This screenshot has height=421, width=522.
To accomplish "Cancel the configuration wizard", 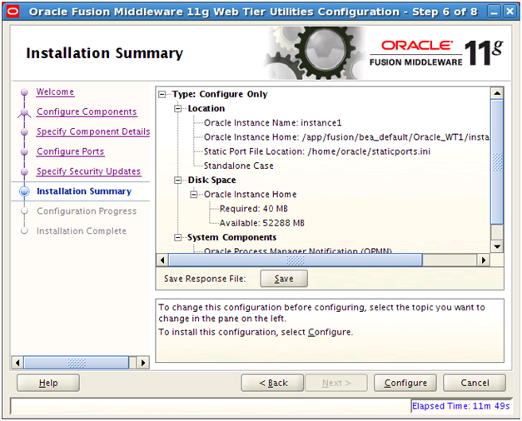I will [x=475, y=383].
